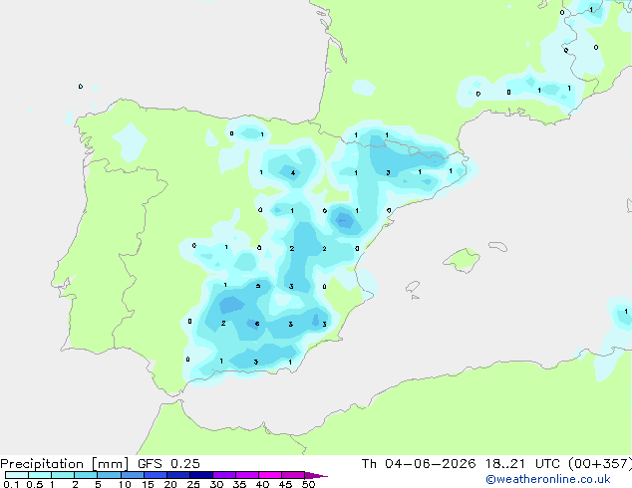Click the legend label "0.1"
This screenshot has height=488, width=632.
coord(11,484)
